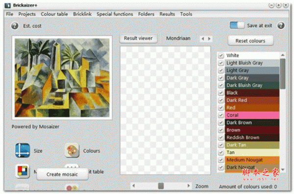This screenshot has width=294, height=194.
Task: Open the Tools menu
Action: tap(186, 14)
